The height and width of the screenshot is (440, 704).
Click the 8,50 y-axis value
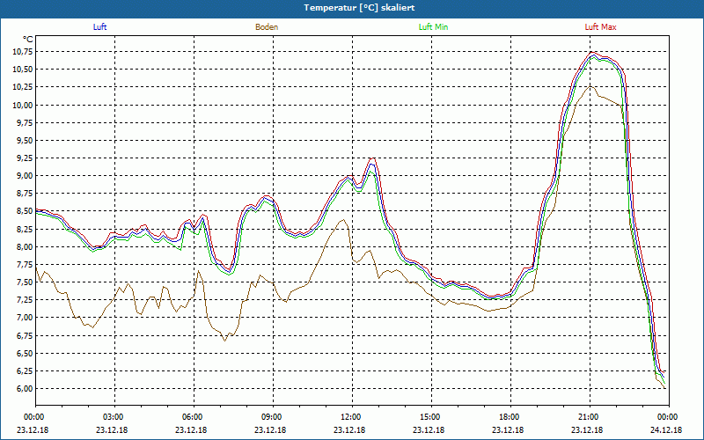point(25,211)
